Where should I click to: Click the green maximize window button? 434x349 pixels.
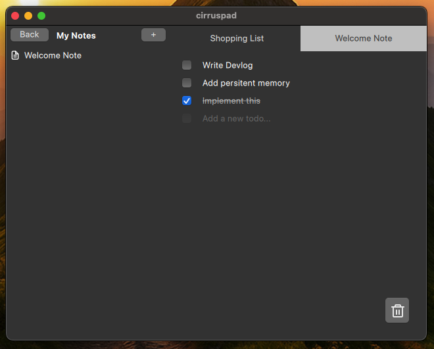click(41, 15)
